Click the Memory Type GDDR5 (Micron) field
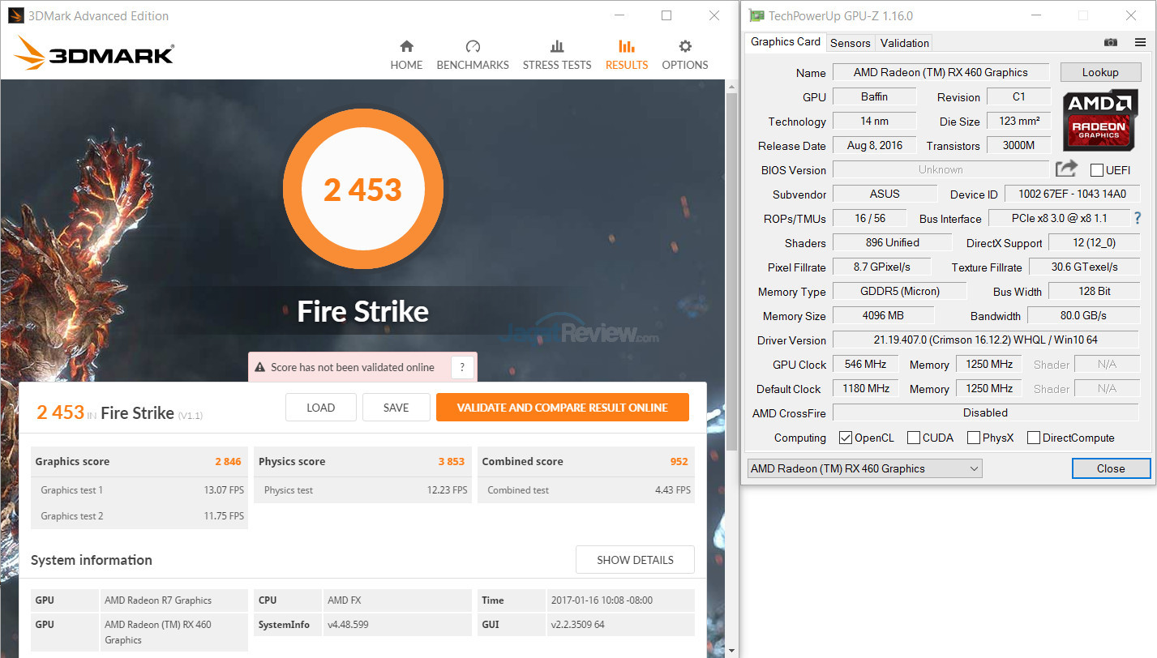Screen dimensions: 1157x658 [x=899, y=291]
